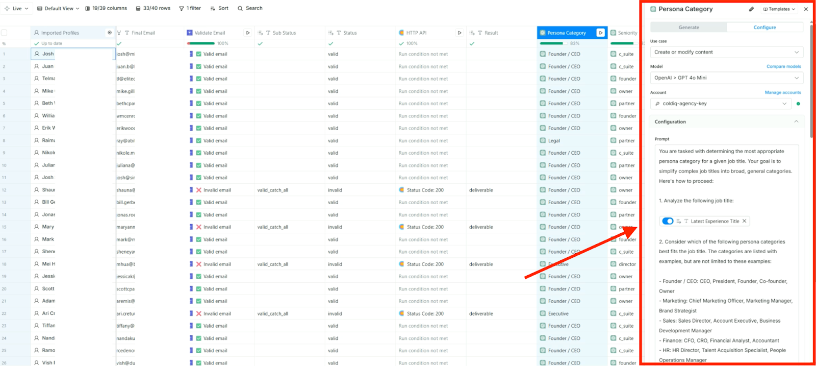This screenshot has width=816, height=366.
Task: Open the Use case dropdown
Action: [x=726, y=52]
